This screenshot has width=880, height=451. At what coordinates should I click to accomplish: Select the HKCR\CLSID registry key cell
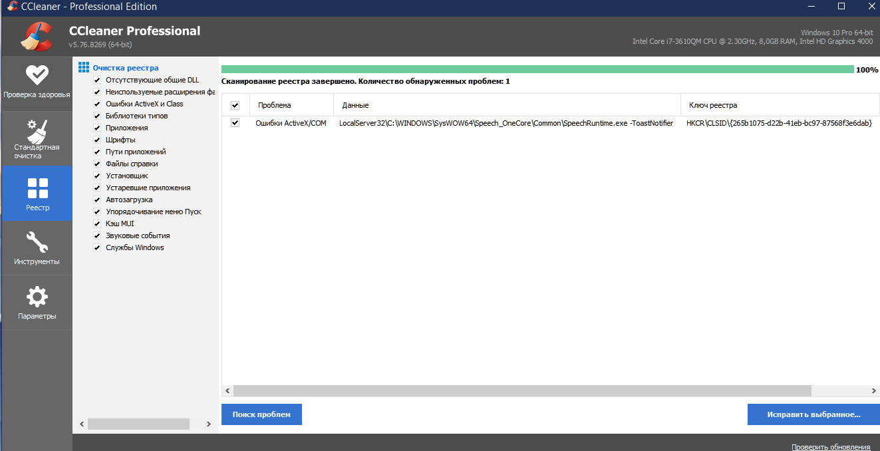tap(779, 123)
